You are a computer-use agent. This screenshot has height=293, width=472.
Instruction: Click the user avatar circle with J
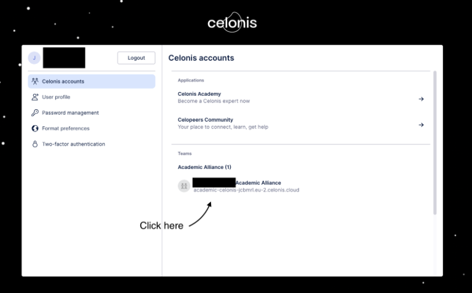[34, 58]
